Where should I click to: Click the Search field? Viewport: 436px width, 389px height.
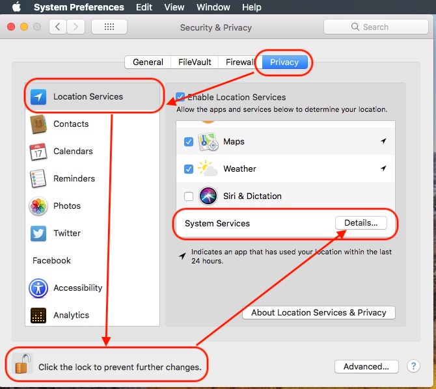[x=376, y=27]
